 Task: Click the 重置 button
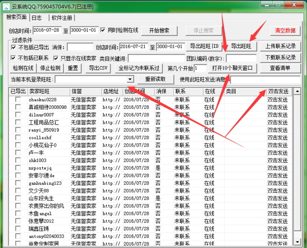tap(73, 68)
